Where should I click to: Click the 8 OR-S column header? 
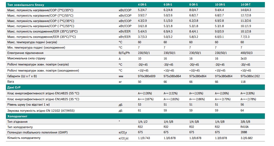(x=194, y=5)
